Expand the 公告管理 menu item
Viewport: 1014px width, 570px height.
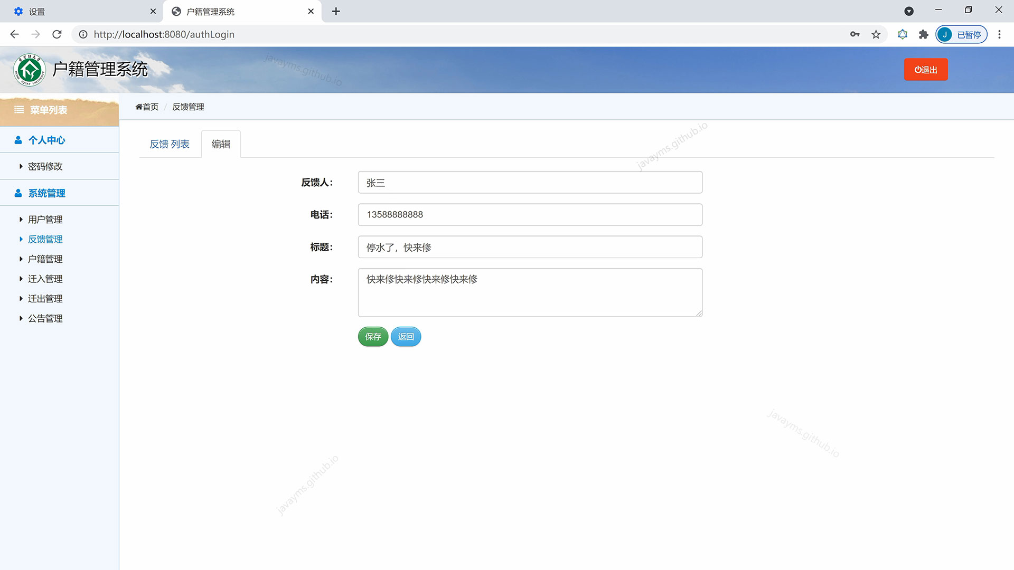coord(45,318)
